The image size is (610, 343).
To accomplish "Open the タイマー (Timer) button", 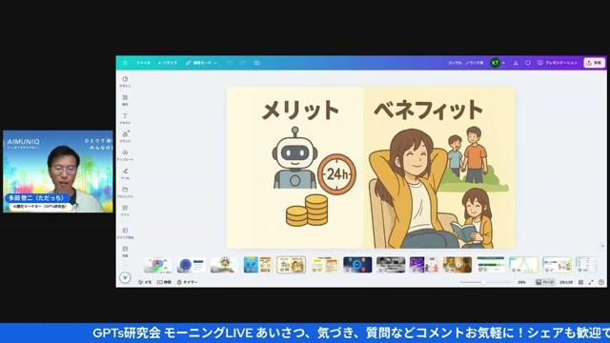I will 188,282.
